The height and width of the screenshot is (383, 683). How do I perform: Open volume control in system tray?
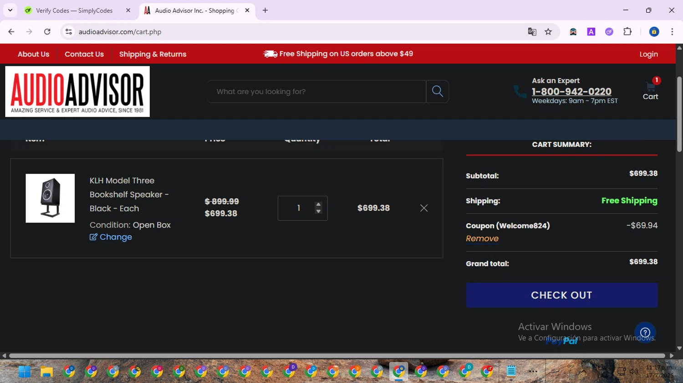tap(633, 372)
